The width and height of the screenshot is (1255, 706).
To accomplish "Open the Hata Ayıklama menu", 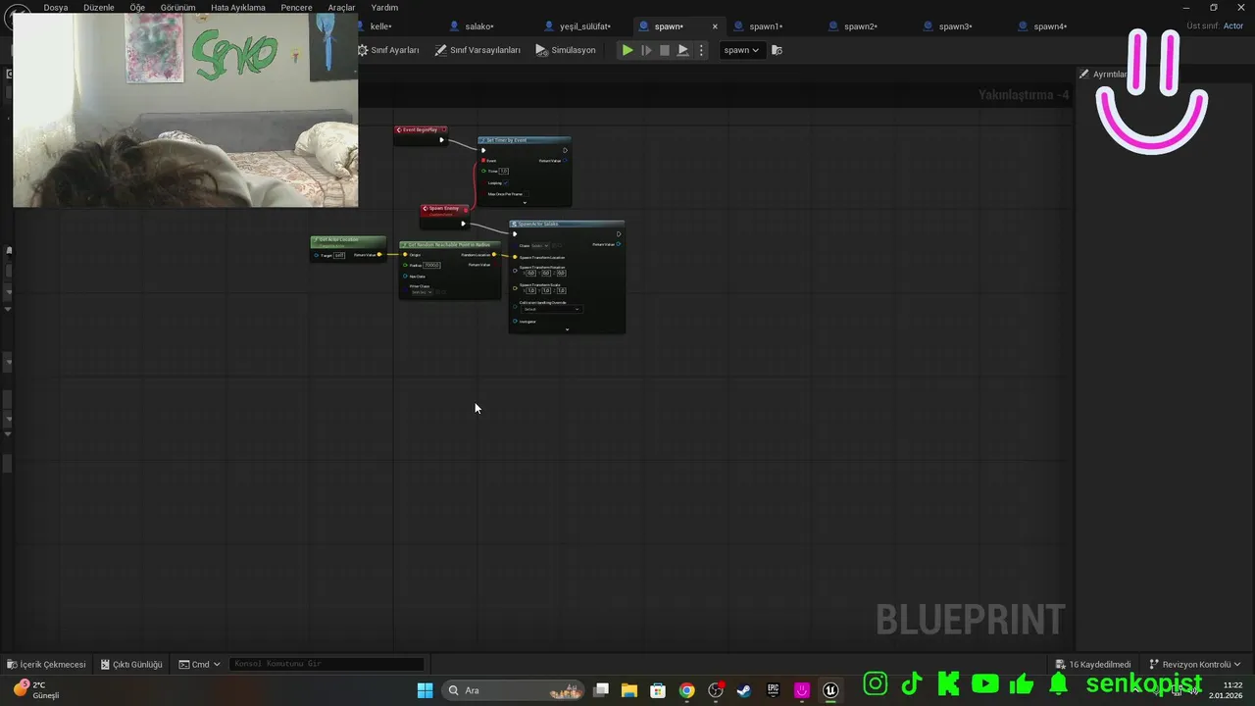I will click(238, 7).
